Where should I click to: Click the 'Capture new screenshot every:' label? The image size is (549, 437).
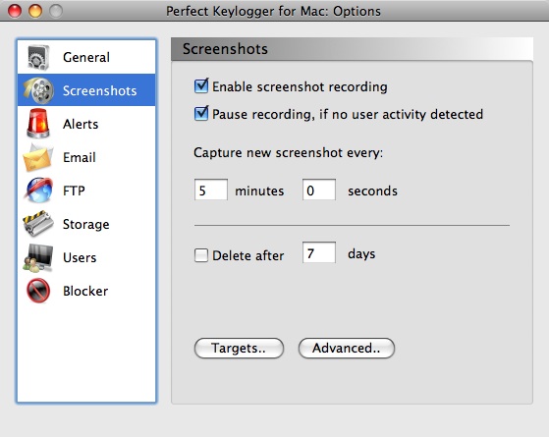point(288,152)
